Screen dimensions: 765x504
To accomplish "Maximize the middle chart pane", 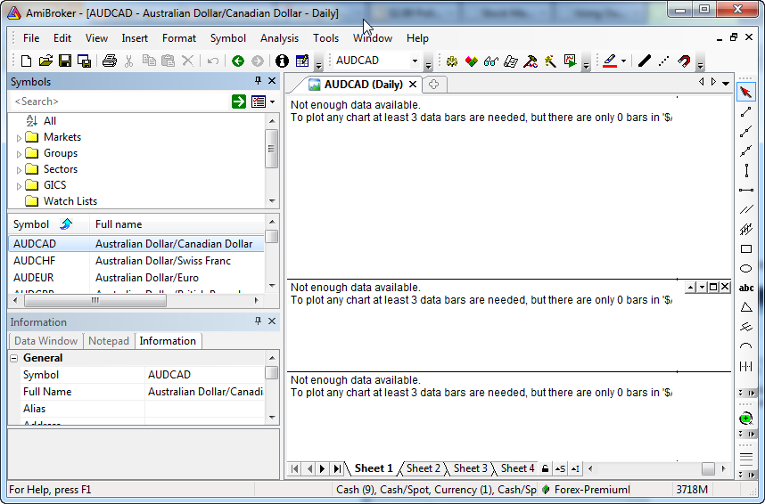I will point(713,287).
